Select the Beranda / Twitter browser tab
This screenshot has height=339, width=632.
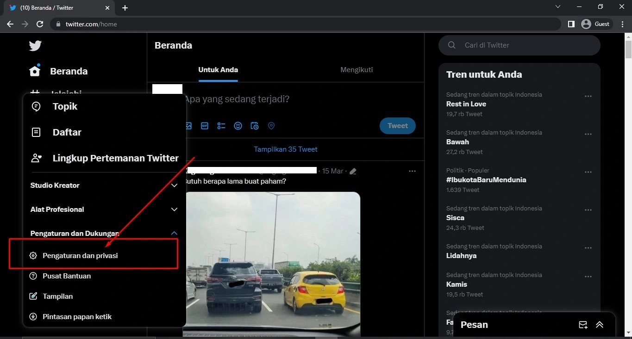coord(60,8)
